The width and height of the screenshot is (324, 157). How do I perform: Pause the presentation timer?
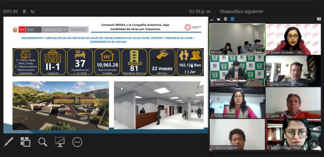coord(24,11)
